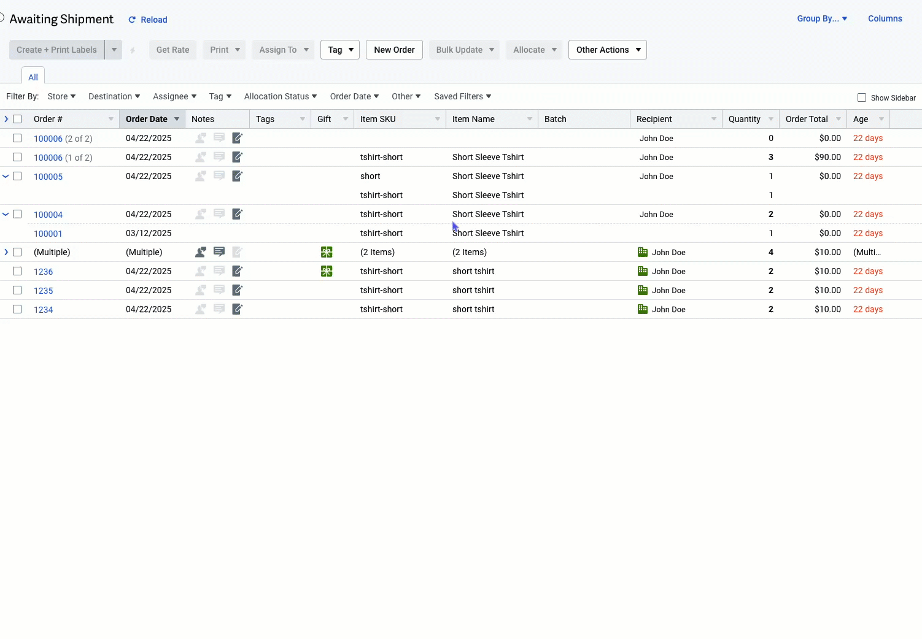
Task: Click the pencil note icon on order 1235
Action: [237, 290]
